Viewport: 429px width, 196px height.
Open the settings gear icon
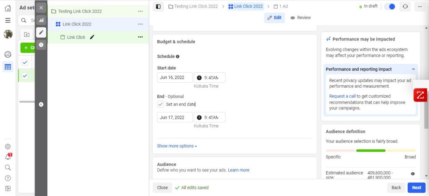(x=8, y=147)
